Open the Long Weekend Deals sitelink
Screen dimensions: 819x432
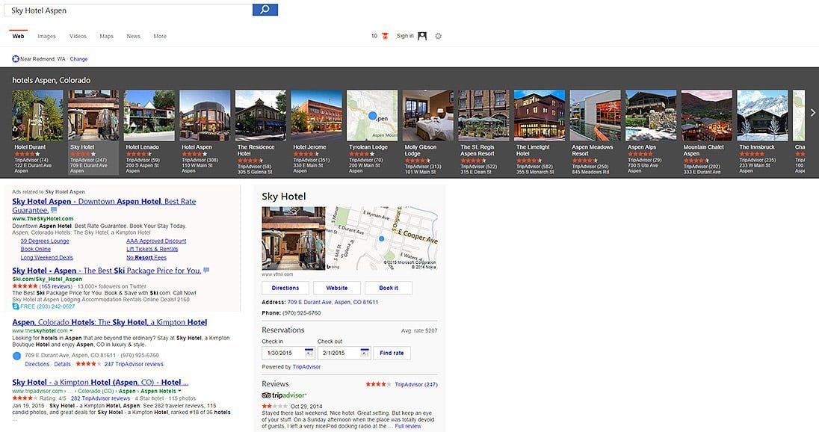click(47, 258)
